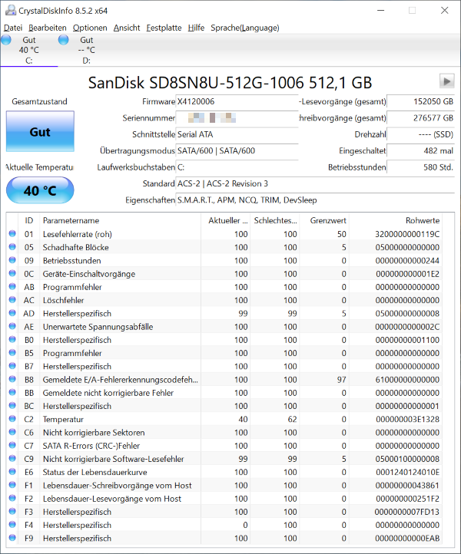Click status dot of row F9
This screenshot has width=461, height=554.
[x=12, y=538]
